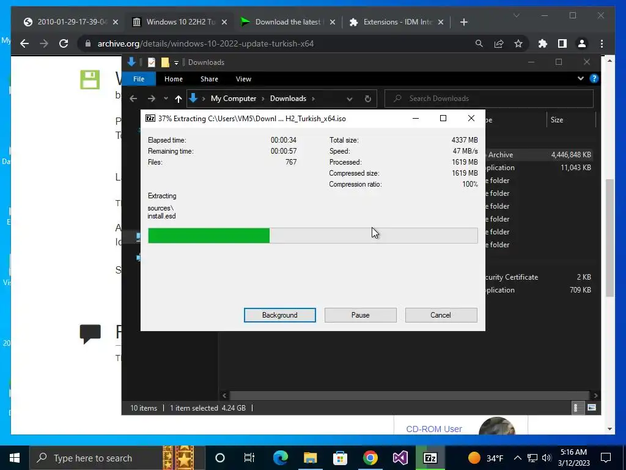
Task: Click quick access New Folder icon in title bar
Action: [165, 62]
